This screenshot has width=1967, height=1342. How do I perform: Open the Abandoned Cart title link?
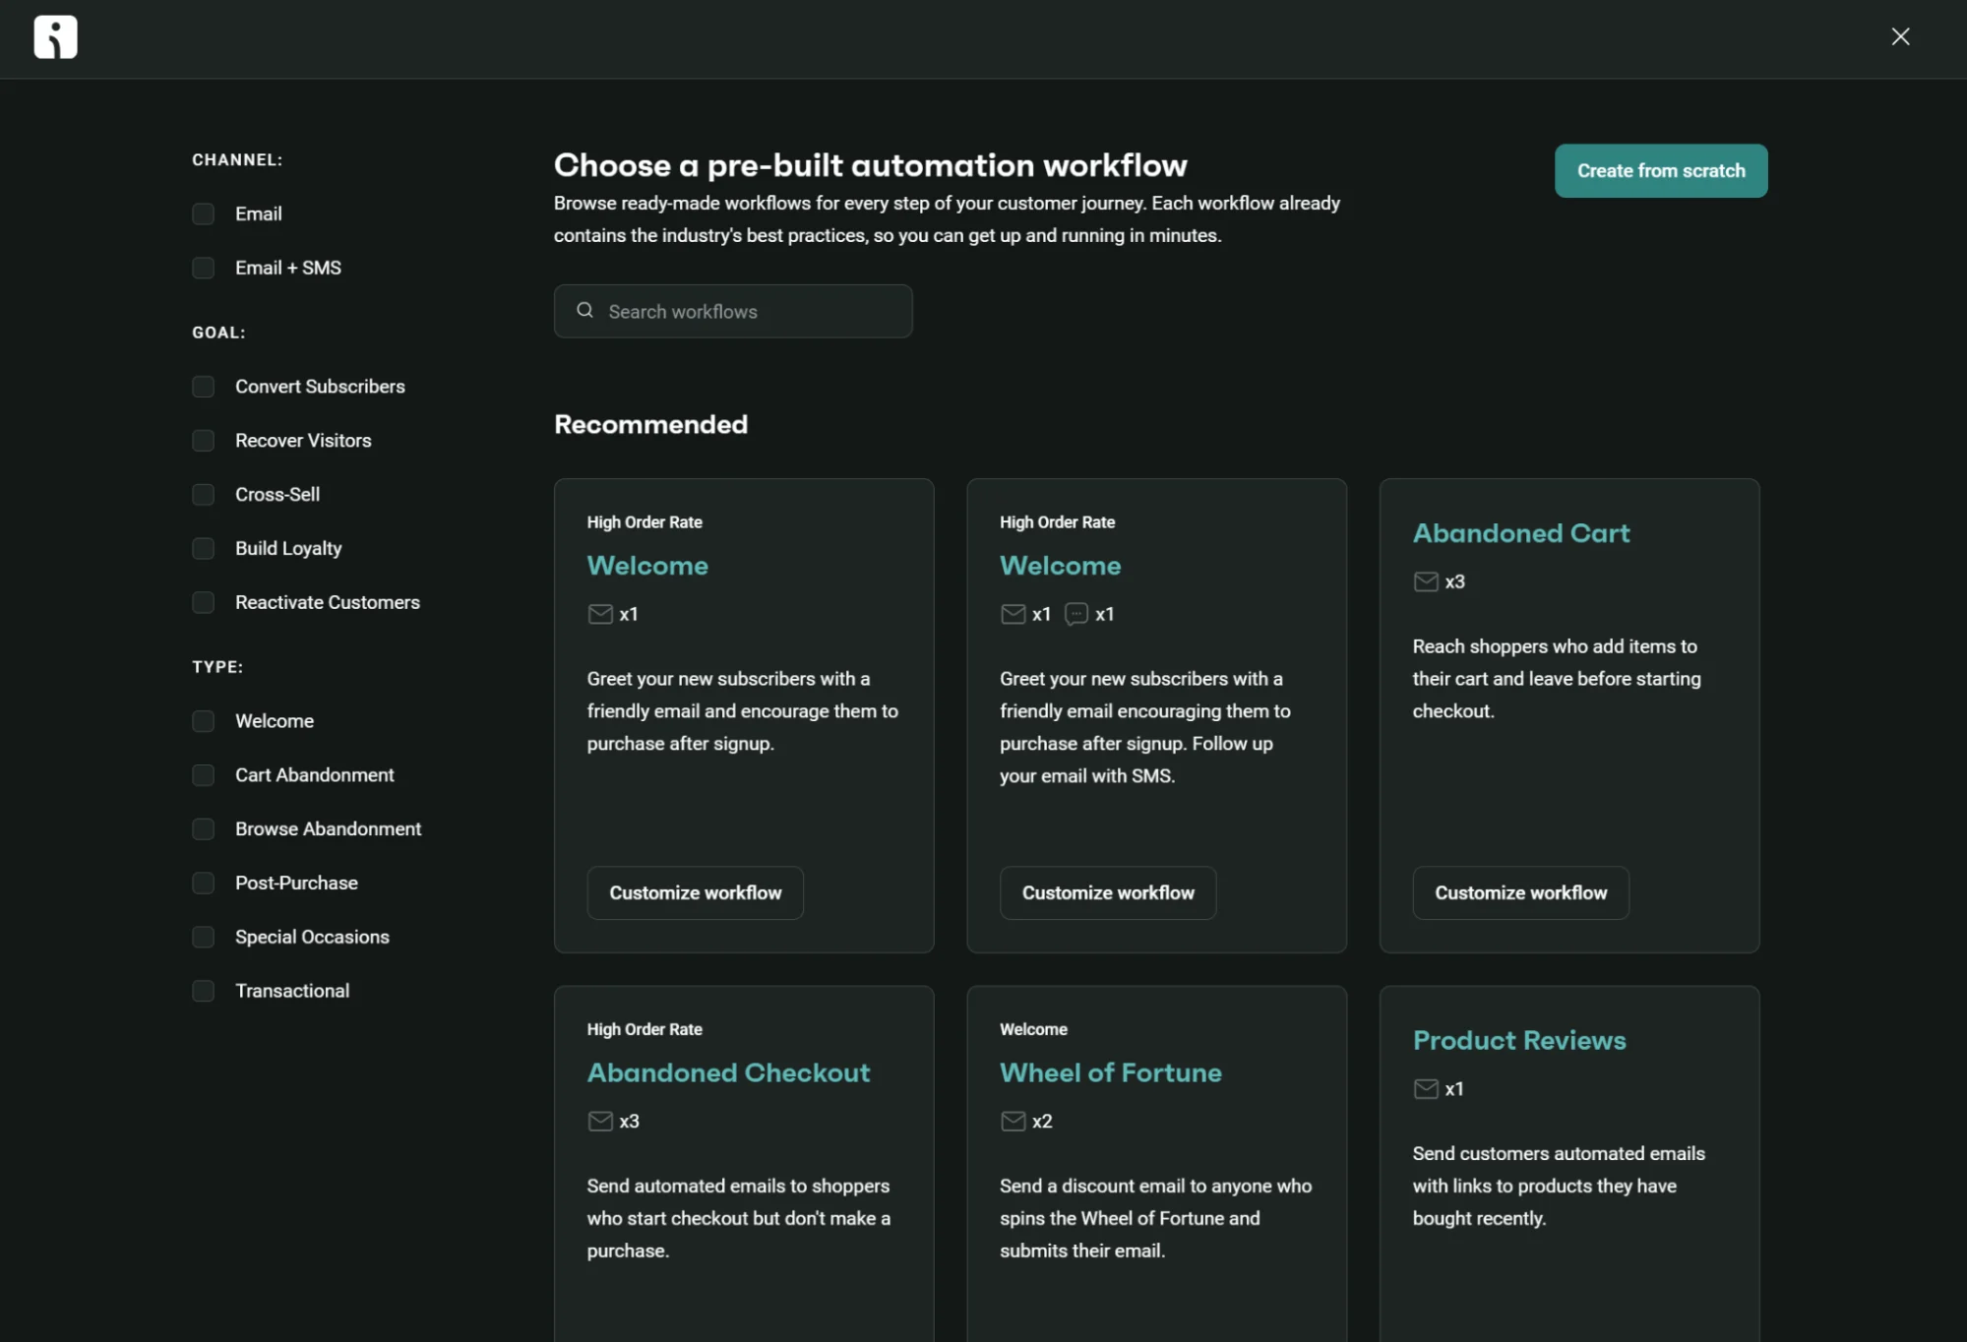point(1521,533)
